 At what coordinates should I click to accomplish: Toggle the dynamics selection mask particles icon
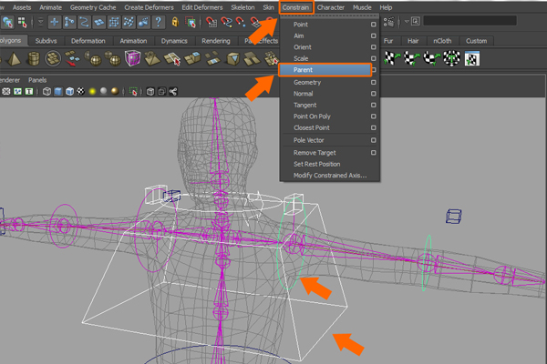(129, 22)
